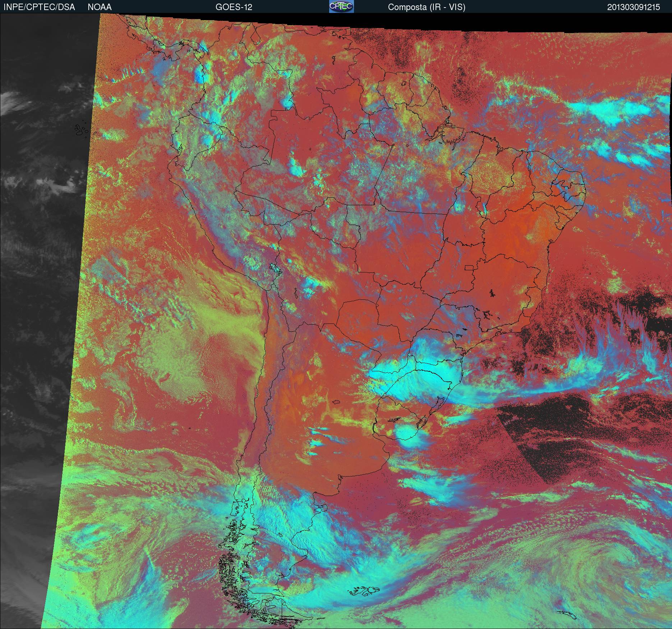Select the GOES-12 satellite label
This screenshot has width=672, height=629.
[x=234, y=7]
